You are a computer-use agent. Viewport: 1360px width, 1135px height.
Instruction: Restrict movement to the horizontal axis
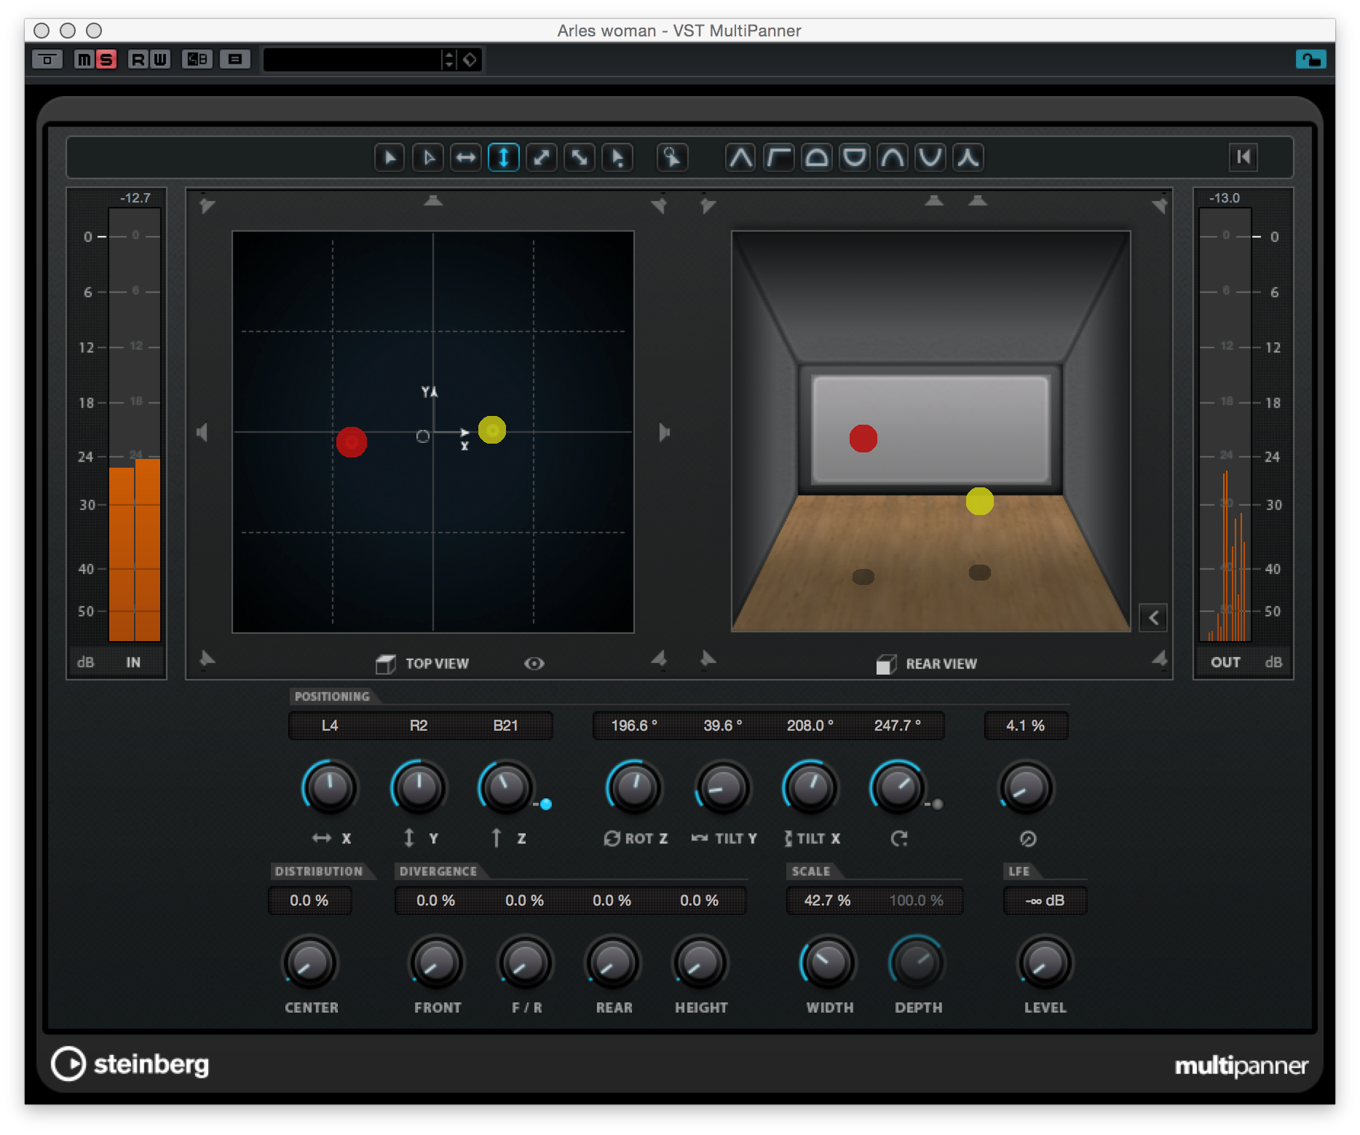466,157
